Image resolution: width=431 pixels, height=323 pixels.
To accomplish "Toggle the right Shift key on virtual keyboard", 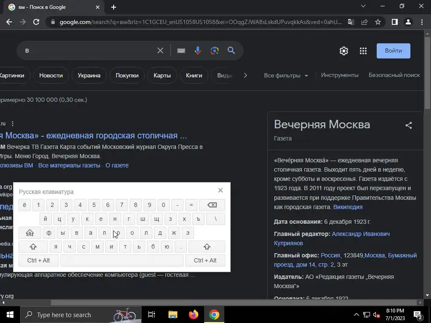I will coord(207,246).
